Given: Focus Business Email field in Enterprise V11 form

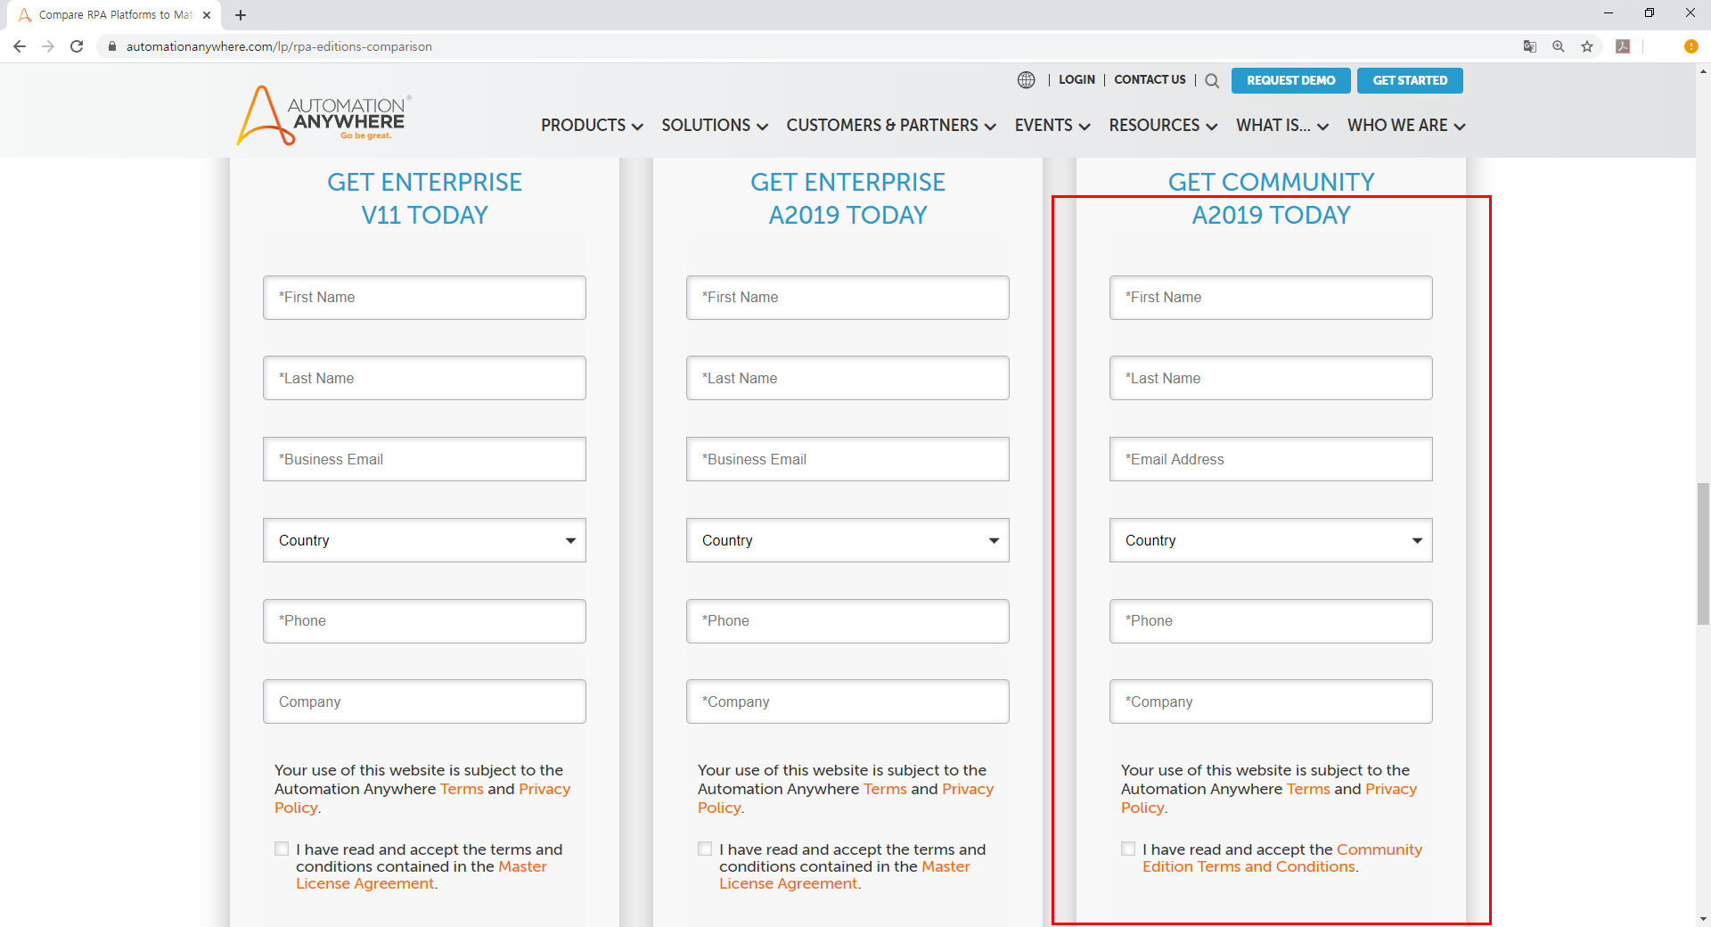Looking at the screenshot, I should pos(424,459).
